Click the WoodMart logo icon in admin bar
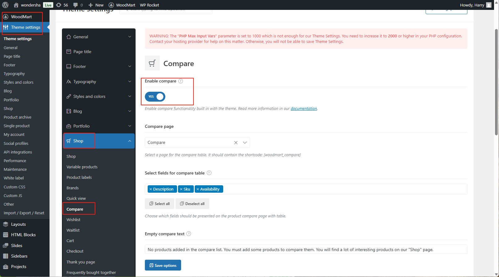The height and width of the screenshot is (277, 499). (111, 5)
